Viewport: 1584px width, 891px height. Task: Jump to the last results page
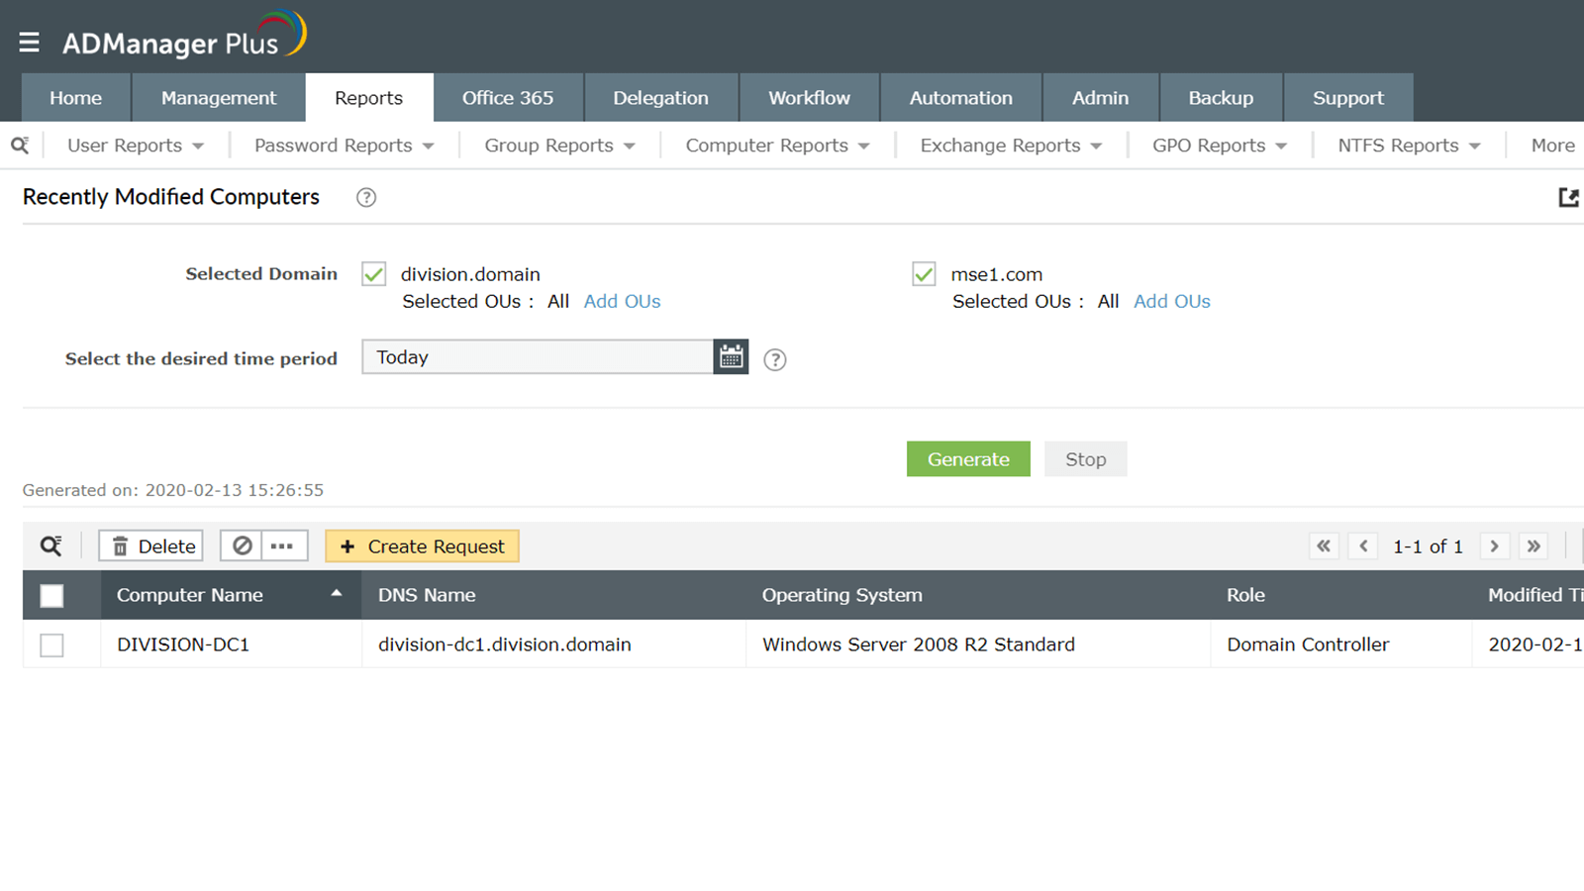point(1534,545)
